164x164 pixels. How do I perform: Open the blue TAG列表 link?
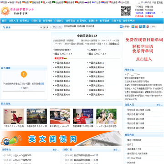[139, 13]
